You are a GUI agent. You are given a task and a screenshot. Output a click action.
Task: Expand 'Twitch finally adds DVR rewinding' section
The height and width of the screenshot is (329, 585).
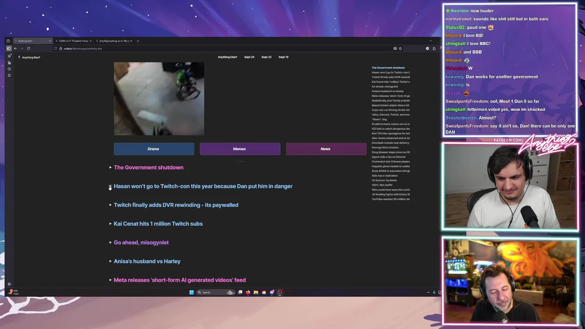(x=110, y=205)
